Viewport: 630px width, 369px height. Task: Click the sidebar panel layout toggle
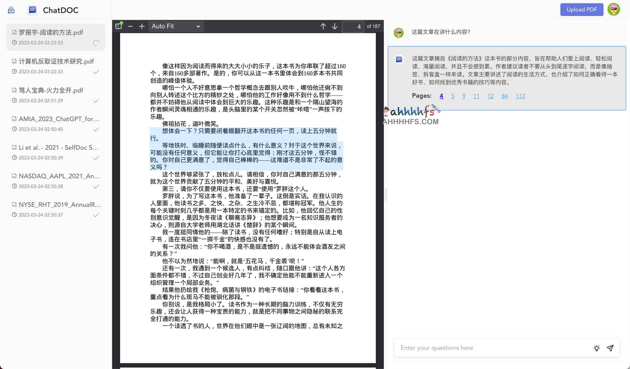click(x=119, y=26)
